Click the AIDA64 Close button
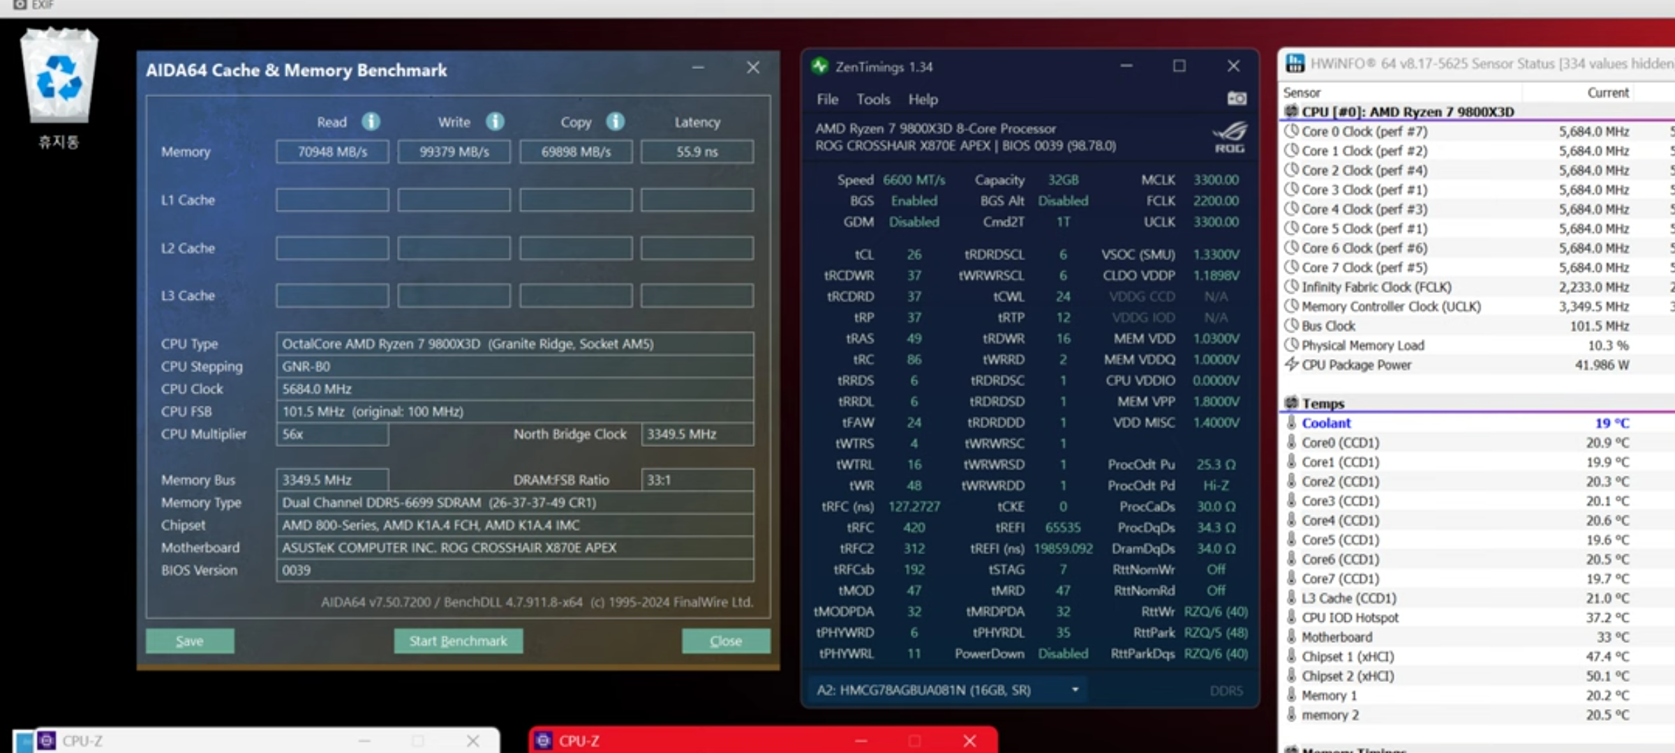Image resolution: width=1675 pixels, height=753 pixels. (x=726, y=641)
